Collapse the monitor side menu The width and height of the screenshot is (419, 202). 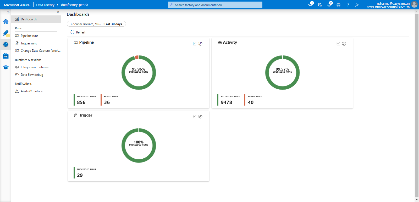coord(58,12)
